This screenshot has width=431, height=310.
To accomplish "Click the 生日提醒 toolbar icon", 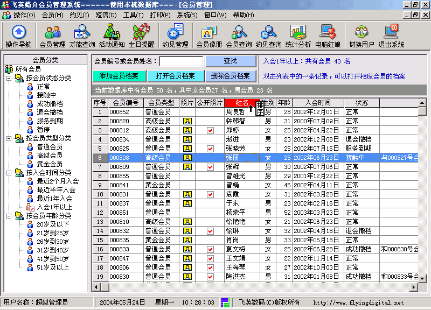I will [x=141, y=36].
